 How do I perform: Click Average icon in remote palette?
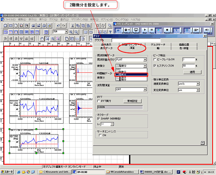pos(176,31)
